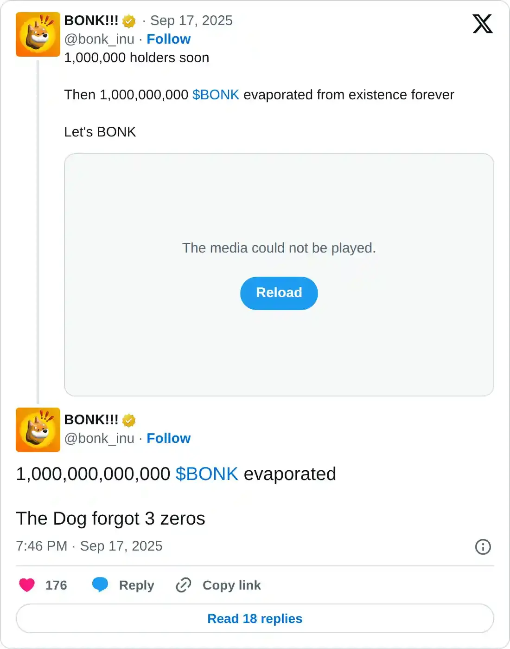
Task: Click the $BONK cashtag in the lower post
Action: point(207,474)
